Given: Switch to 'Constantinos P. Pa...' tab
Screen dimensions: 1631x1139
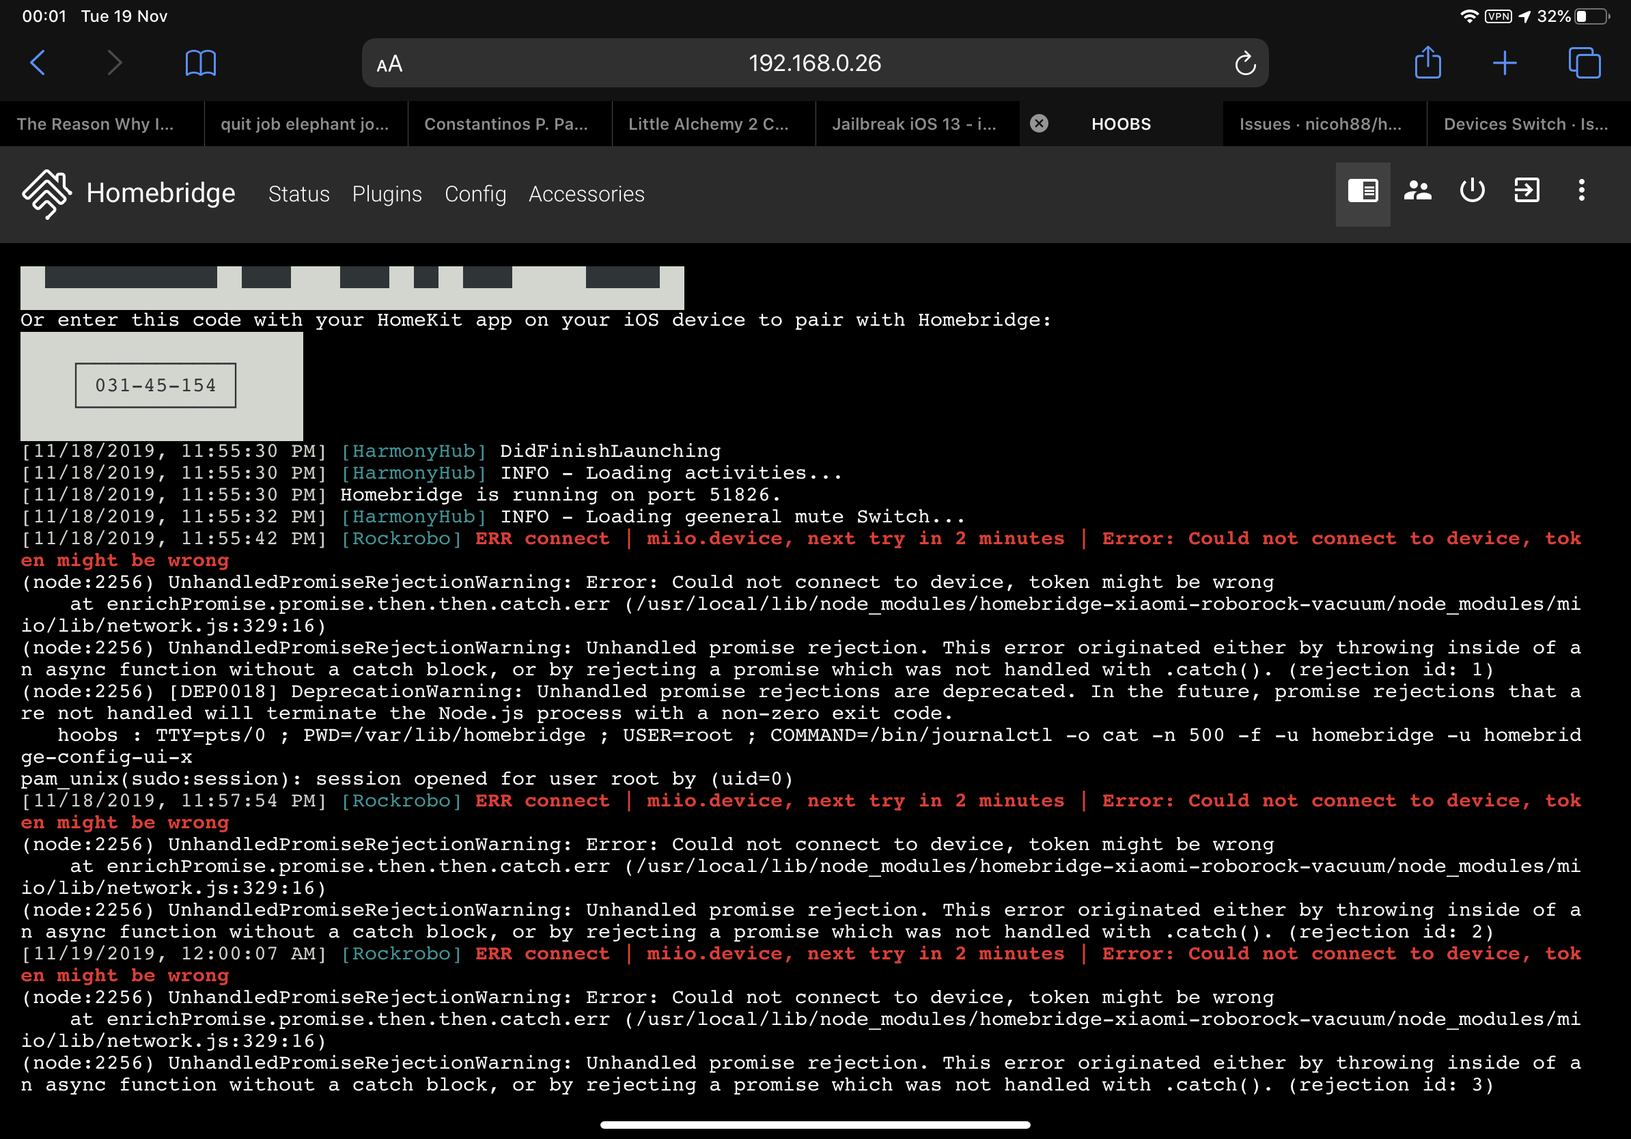Looking at the screenshot, I should pyautogui.click(x=510, y=124).
